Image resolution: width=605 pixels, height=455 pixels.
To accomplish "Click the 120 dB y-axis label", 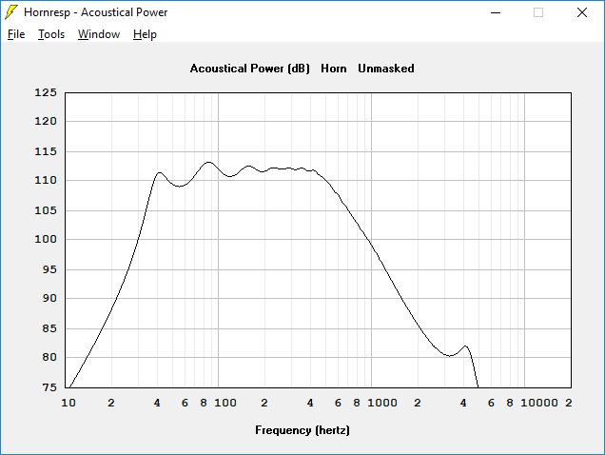I will tap(46, 121).
